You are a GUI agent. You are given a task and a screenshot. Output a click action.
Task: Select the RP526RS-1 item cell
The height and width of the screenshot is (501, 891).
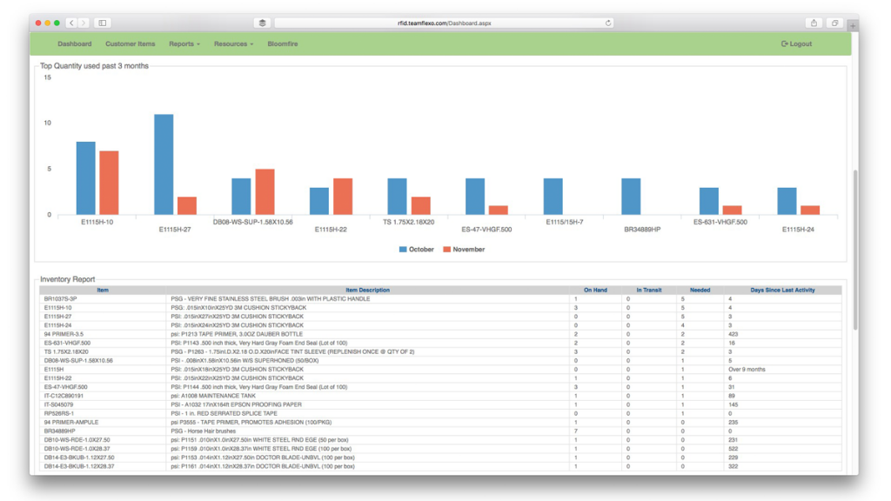point(103,413)
